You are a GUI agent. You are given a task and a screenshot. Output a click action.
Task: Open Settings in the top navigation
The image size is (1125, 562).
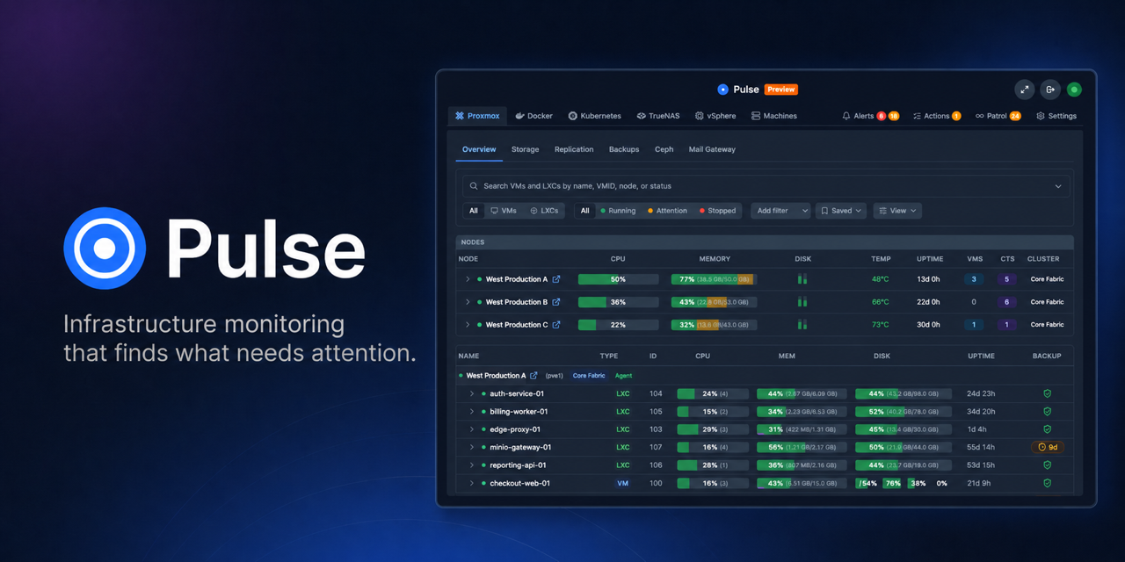pyautogui.click(x=1056, y=116)
